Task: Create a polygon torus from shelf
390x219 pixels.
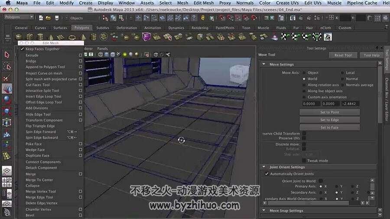Action: coord(72,37)
